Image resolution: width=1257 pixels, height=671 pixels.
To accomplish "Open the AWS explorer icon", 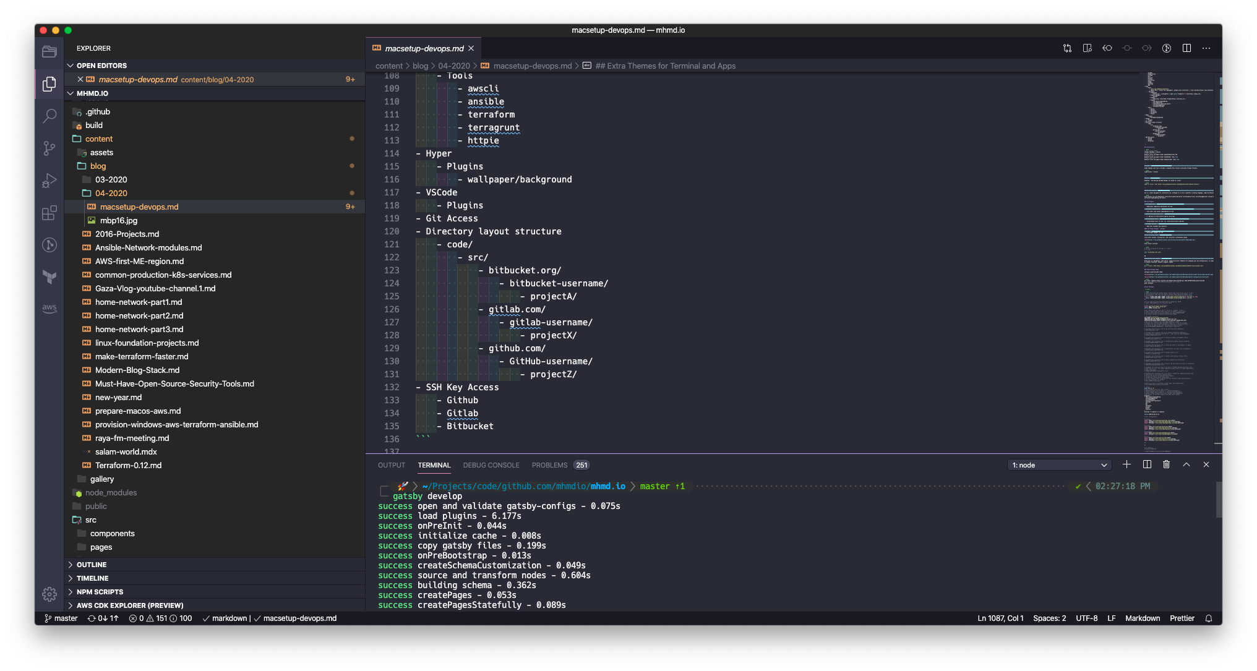I will click(x=49, y=308).
